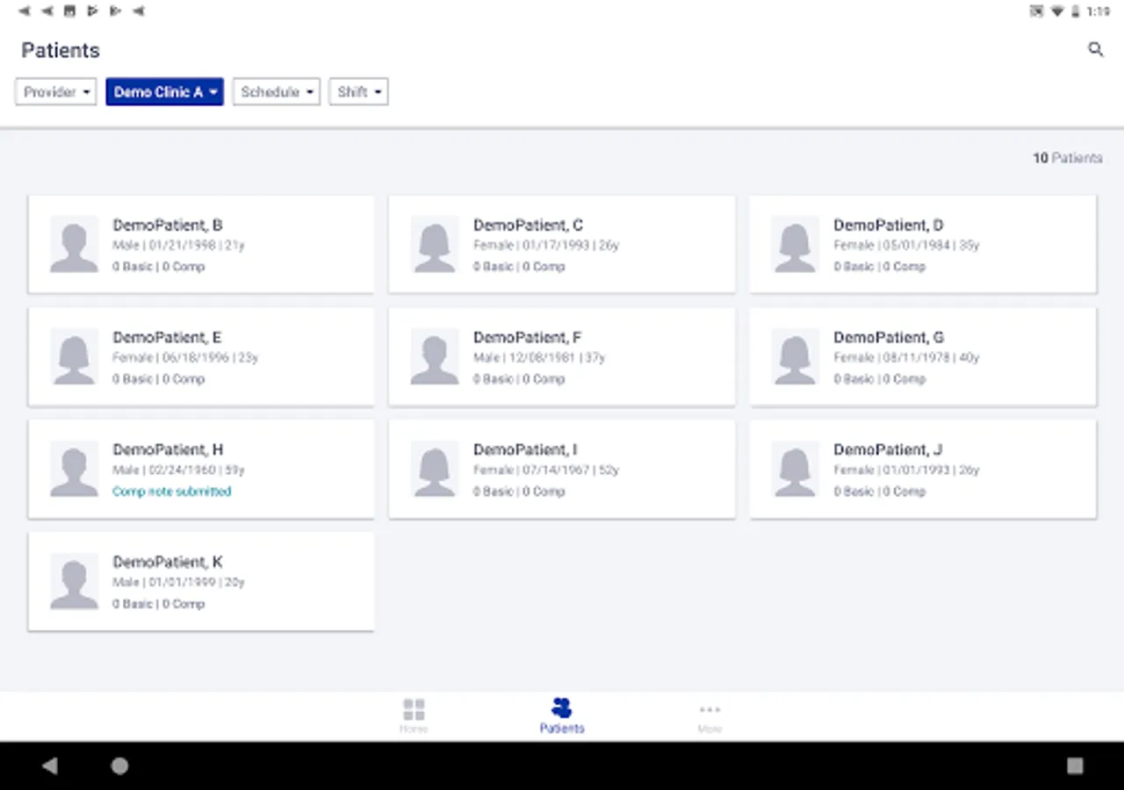Viewport: 1124px width, 790px height.
Task: Tap the Android home circle
Action: (119, 765)
